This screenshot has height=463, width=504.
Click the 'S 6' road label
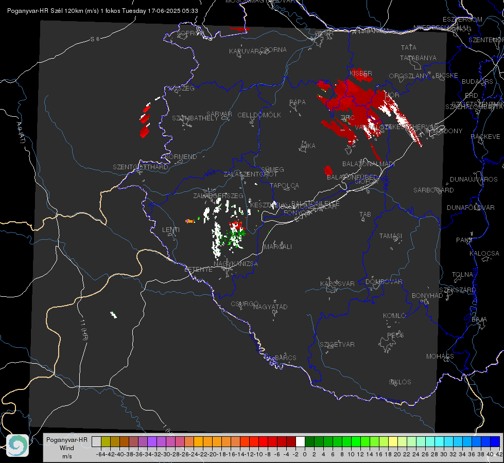(x=95, y=39)
